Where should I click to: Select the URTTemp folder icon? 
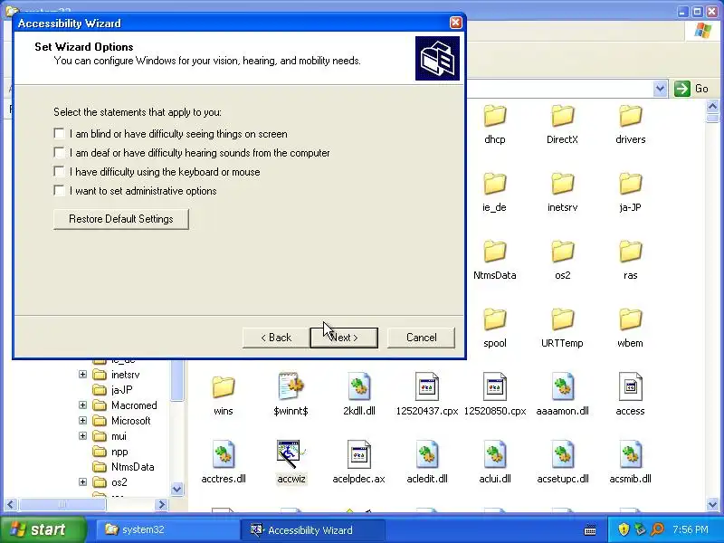coord(562,319)
